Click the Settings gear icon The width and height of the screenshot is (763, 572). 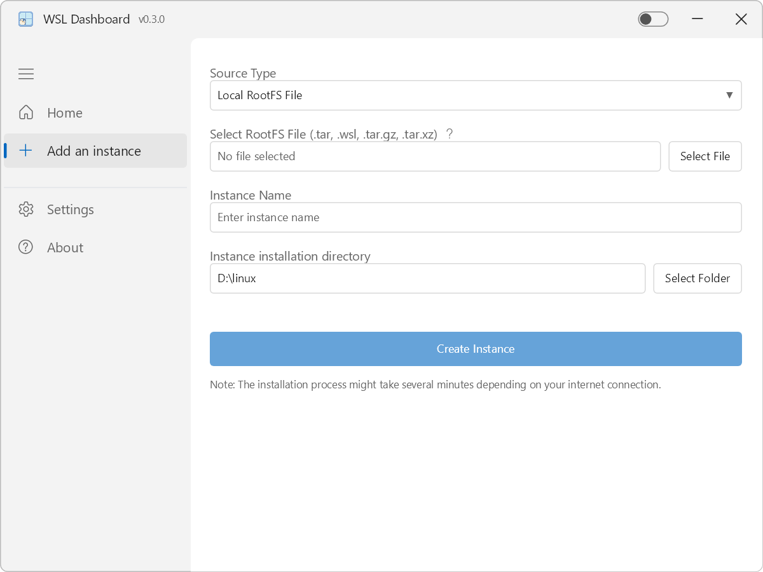coord(26,209)
